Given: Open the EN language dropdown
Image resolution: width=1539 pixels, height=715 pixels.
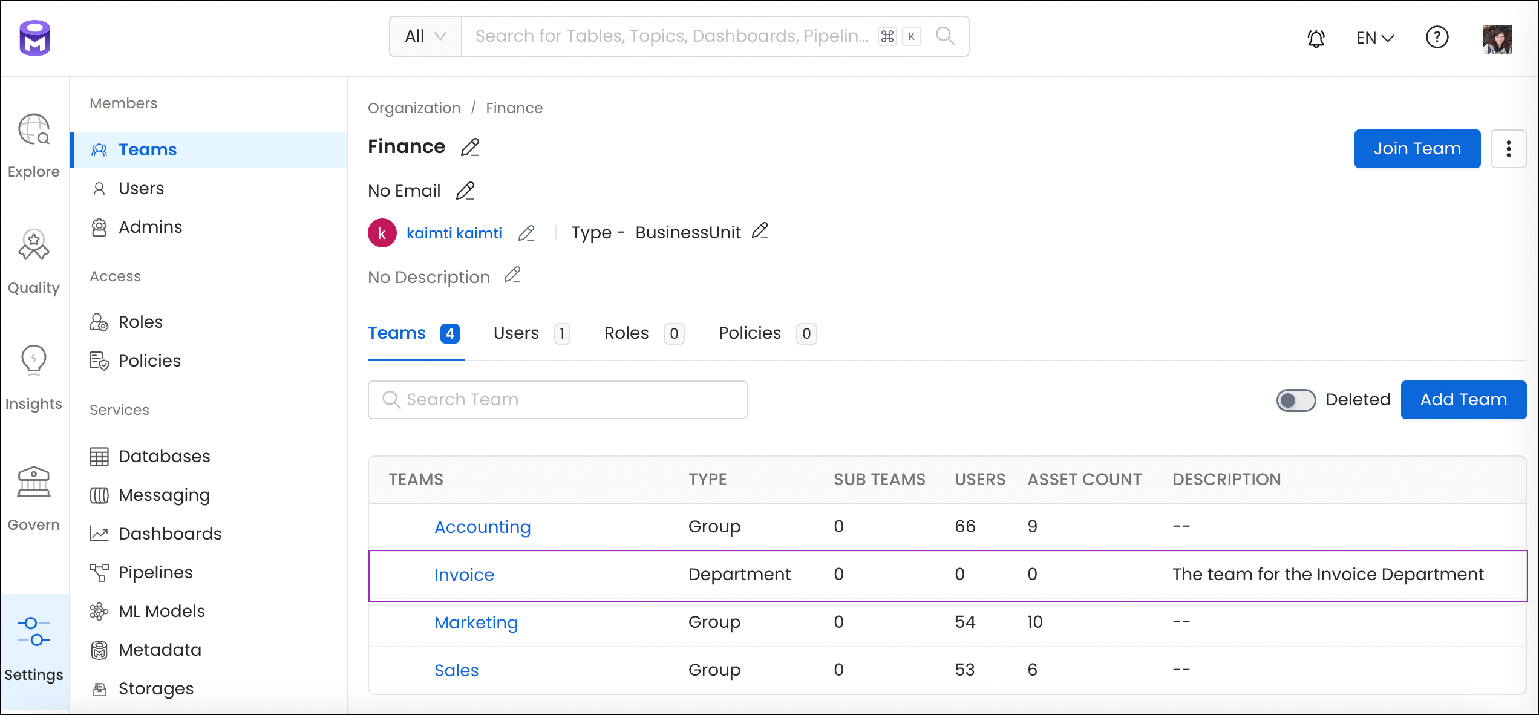Looking at the screenshot, I should click(1375, 38).
